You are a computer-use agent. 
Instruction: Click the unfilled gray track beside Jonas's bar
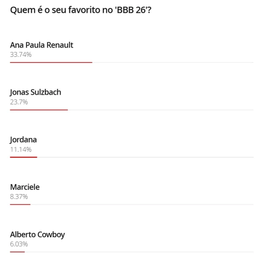[x=161, y=110]
